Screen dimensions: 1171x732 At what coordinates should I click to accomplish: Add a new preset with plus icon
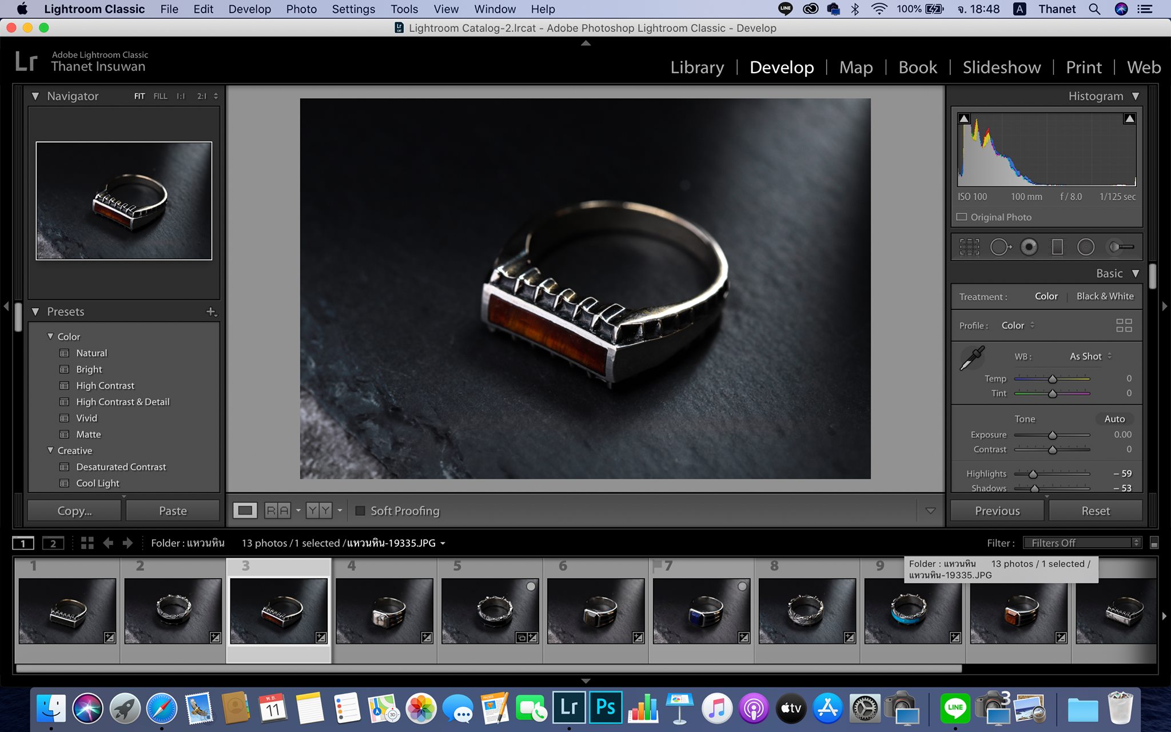pos(211,312)
